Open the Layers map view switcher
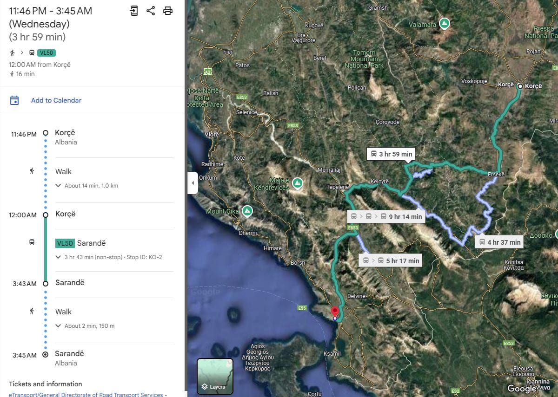The height and width of the screenshot is (397, 558). 215,376
